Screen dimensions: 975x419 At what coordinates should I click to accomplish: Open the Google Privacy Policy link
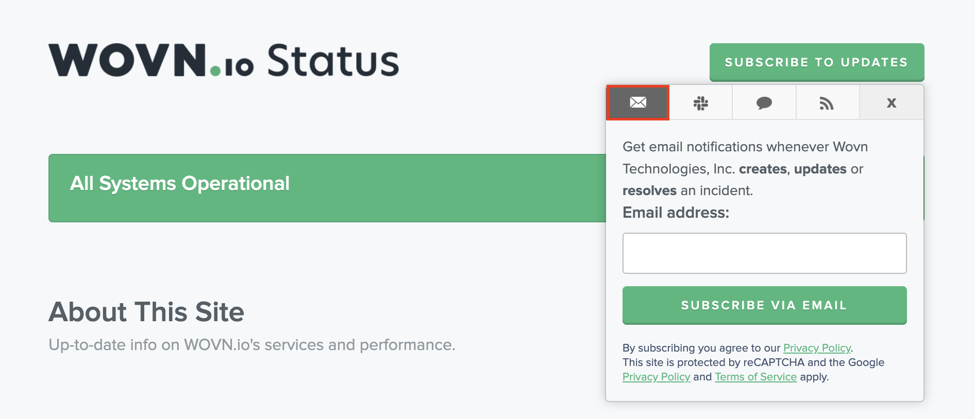[x=656, y=377]
